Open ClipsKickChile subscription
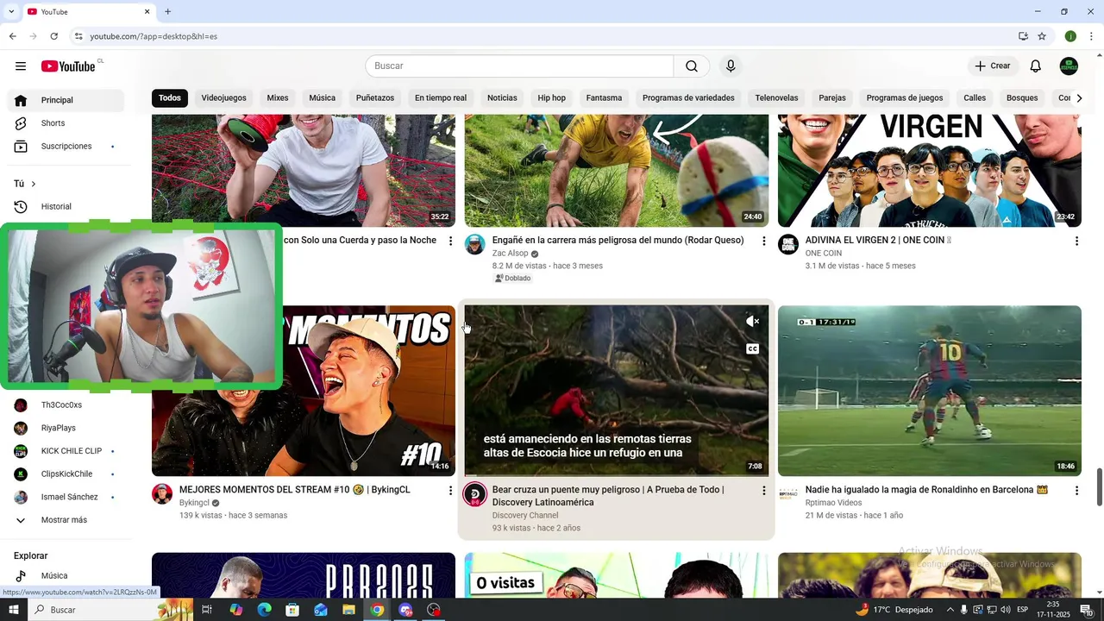The image size is (1104, 621). pos(66,474)
